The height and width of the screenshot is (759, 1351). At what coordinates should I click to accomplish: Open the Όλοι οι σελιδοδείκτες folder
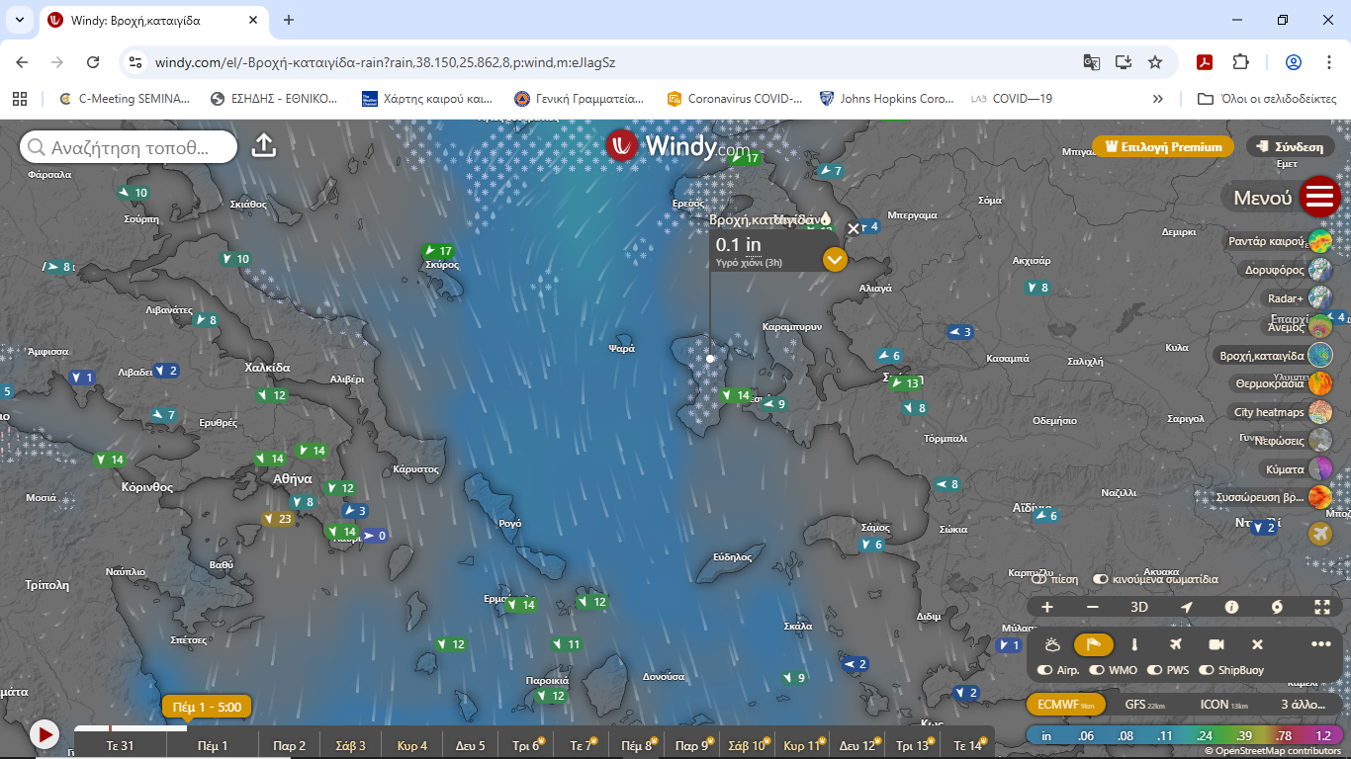pos(1267,99)
